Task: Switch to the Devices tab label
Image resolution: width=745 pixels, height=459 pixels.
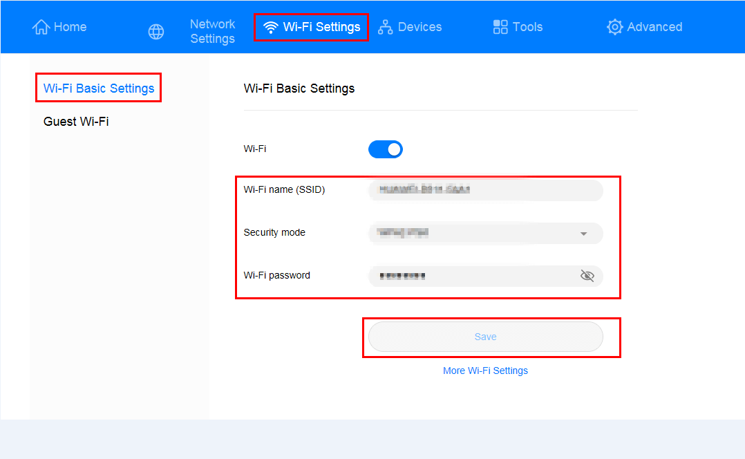Action: pos(419,27)
